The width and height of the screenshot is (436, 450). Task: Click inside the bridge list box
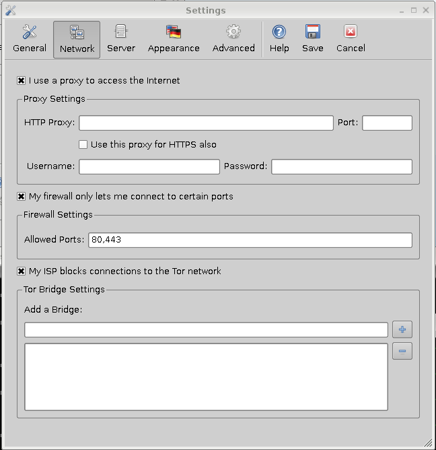206,377
